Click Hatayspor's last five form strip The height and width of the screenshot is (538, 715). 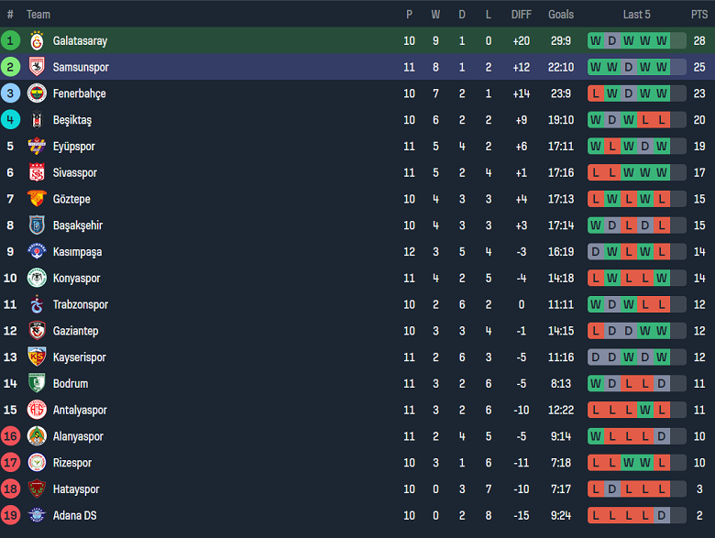click(x=636, y=489)
